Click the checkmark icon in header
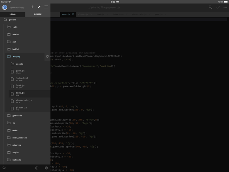Screen dimensions: 229x172 click(x=218, y=7)
